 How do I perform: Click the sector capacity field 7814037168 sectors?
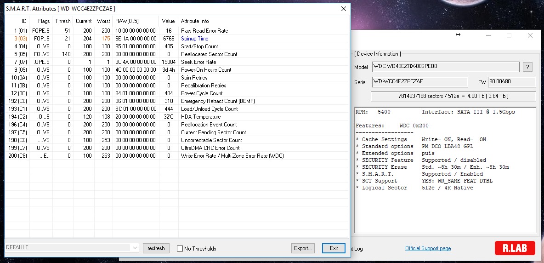click(453, 97)
